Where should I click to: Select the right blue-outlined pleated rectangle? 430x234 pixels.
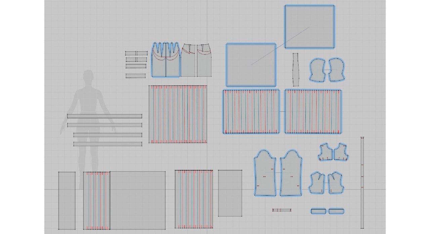coord(313,111)
